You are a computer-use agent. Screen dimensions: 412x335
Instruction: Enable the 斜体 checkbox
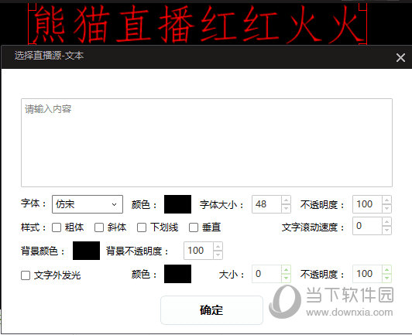pos(99,227)
